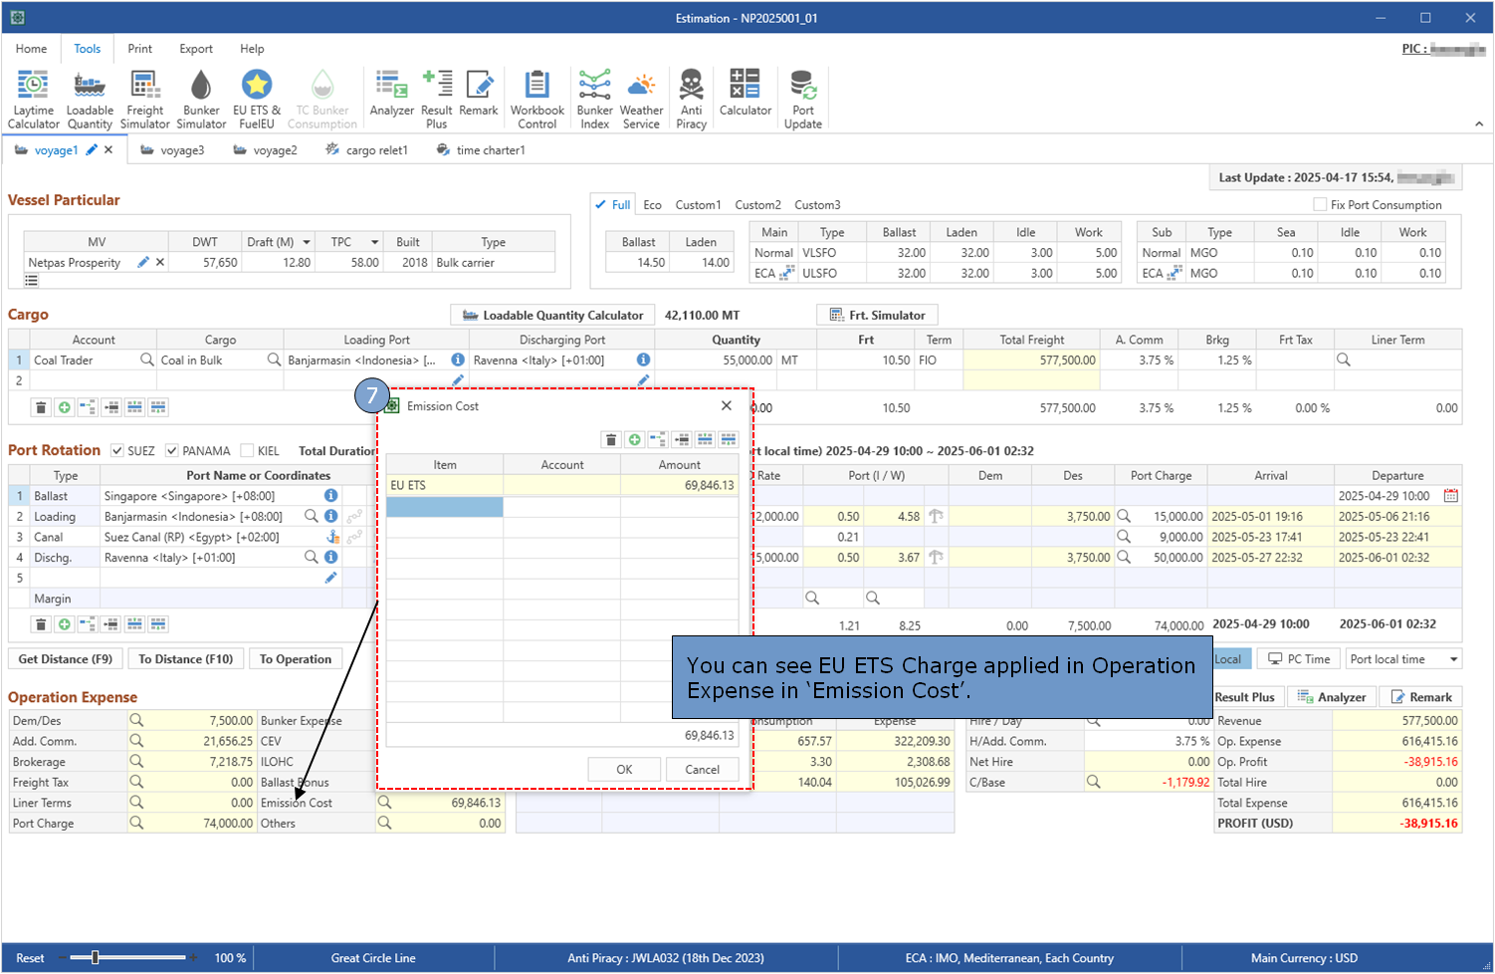The image size is (1495, 974).
Task: Check the Fix Port Consumption box
Action: coord(1320,205)
